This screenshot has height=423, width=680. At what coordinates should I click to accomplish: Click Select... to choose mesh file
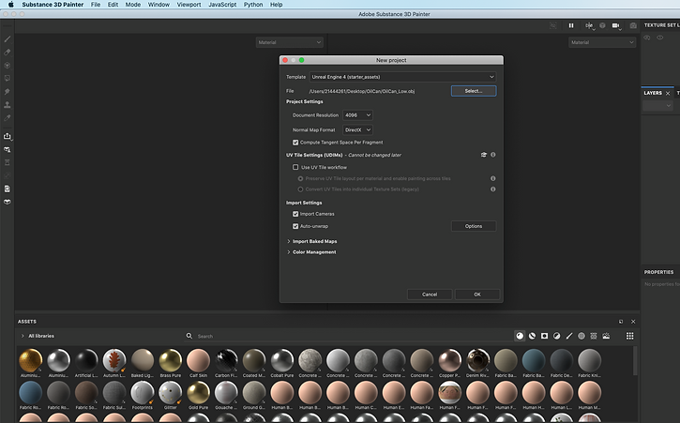point(474,91)
